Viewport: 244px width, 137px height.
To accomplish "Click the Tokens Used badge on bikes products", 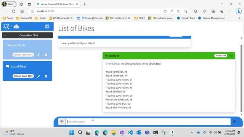I will [x=23, y=55].
